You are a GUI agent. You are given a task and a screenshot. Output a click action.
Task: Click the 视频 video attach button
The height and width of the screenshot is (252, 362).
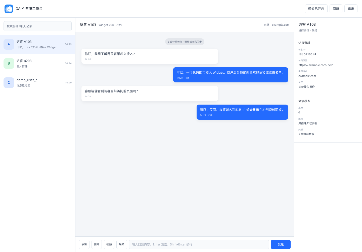[x=109, y=244]
